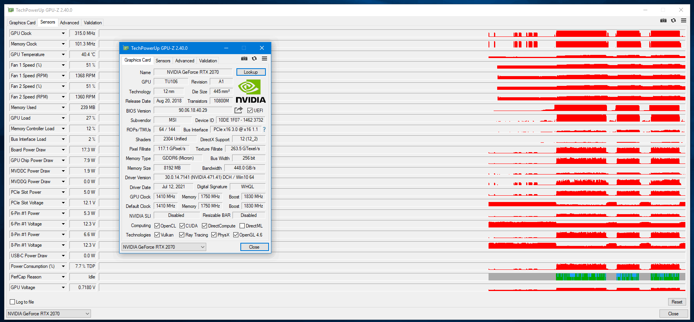The width and height of the screenshot is (694, 322).
Task: Minimize the front GPU-Z window
Action: (x=226, y=48)
